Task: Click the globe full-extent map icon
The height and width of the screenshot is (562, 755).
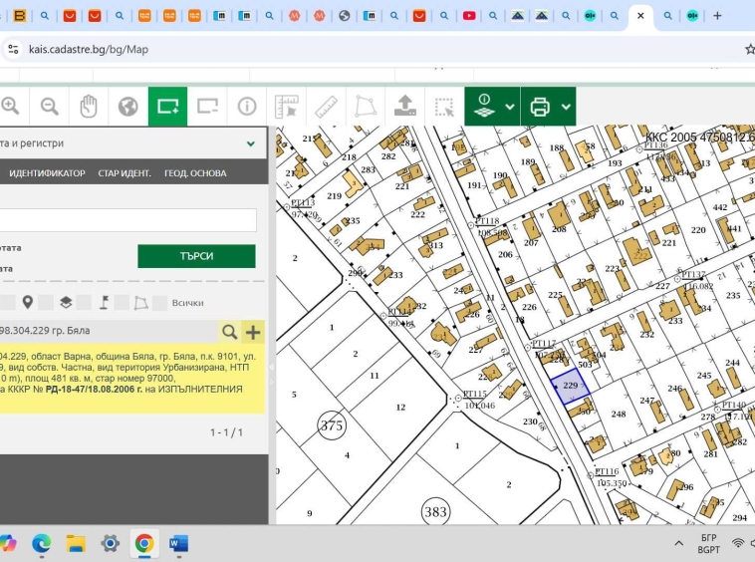Action: point(128,107)
